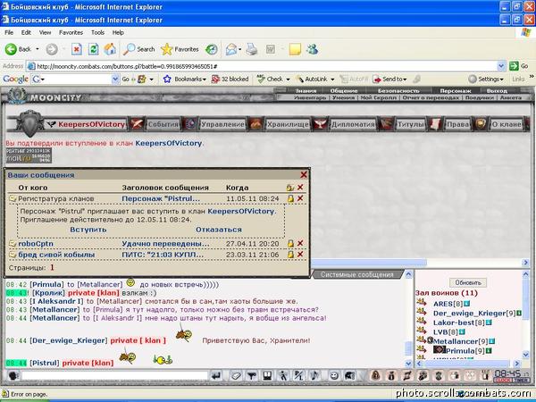The width and height of the screenshot is (536, 402).
Task: Click the music note sound icon
Action: (x=314, y=376)
